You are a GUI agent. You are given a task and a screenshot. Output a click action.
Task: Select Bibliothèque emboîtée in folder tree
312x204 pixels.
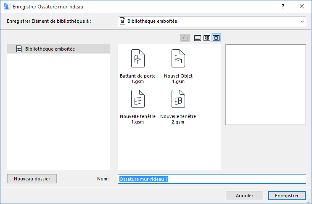tap(58, 49)
